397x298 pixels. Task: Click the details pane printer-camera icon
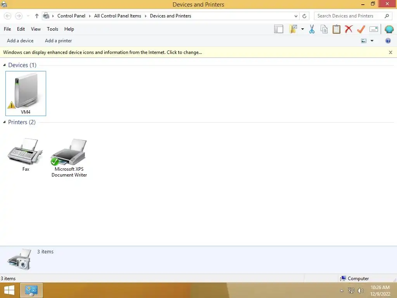pyautogui.click(x=20, y=260)
